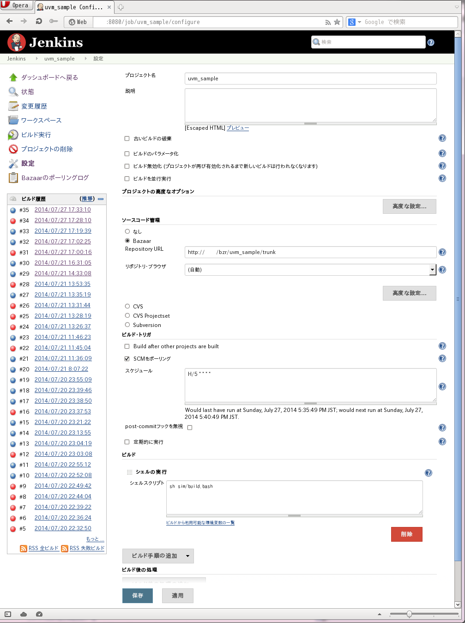Click help icon for シェルの実行

coord(429,473)
